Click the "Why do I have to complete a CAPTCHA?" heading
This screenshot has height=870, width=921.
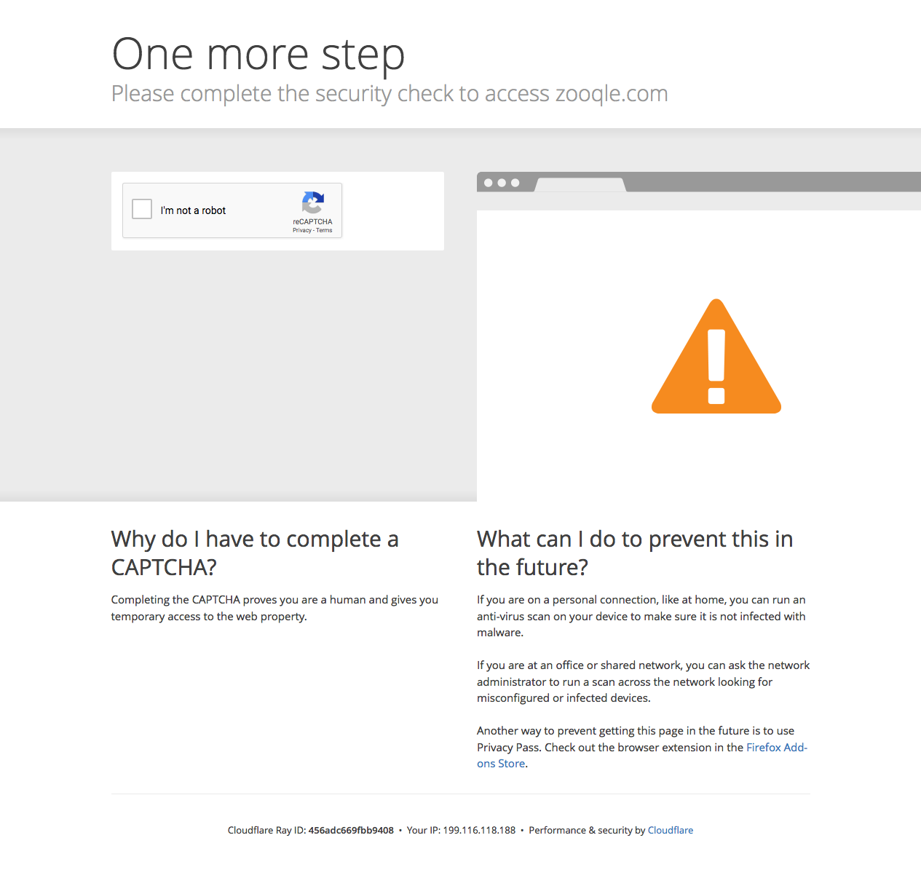255,553
